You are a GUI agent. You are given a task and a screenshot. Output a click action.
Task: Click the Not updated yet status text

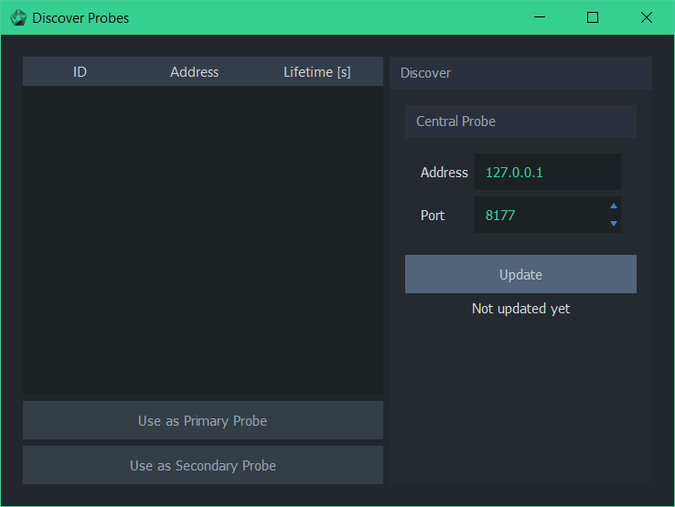(x=520, y=309)
